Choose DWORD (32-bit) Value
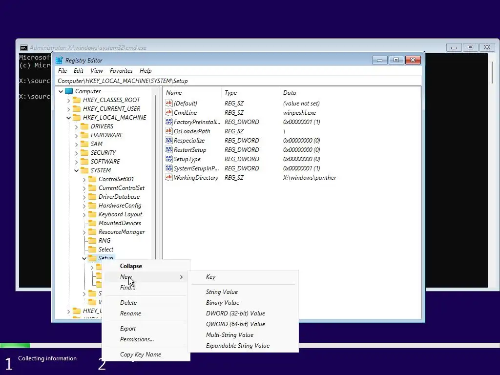 (243, 313)
